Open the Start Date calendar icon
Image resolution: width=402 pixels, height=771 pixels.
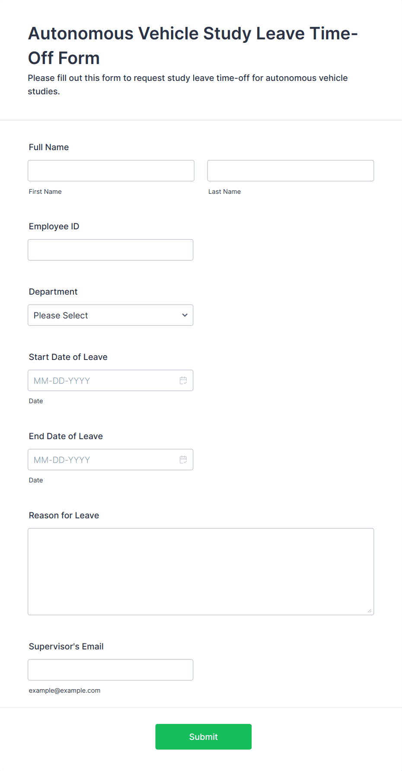point(183,380)
